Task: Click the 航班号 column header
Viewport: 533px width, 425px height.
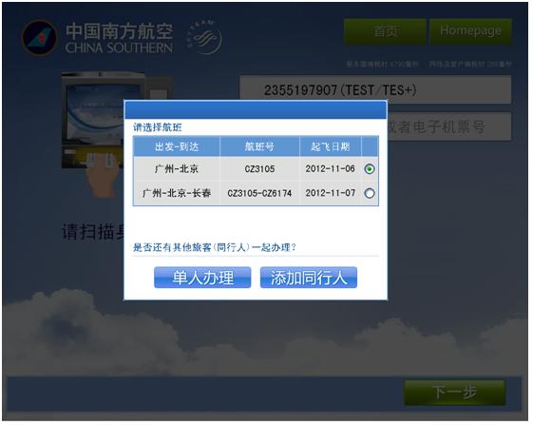Action: (x=259, y=146)
